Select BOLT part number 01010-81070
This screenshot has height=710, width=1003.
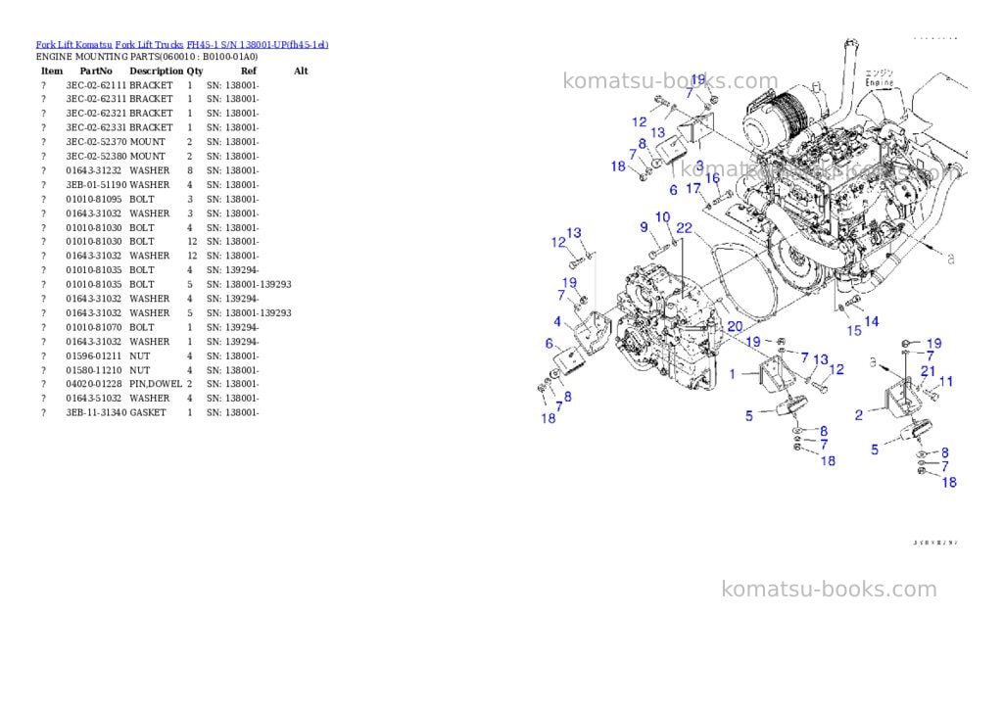pyautogui.click(x=93, y=327)
